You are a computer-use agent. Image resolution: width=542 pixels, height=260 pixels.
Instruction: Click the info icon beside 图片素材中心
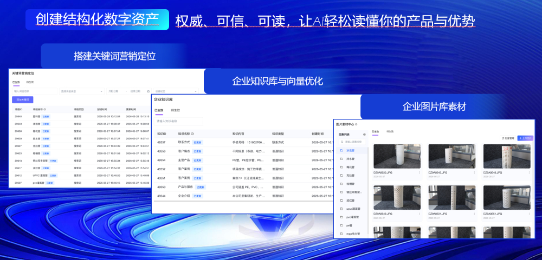point(356,124)
